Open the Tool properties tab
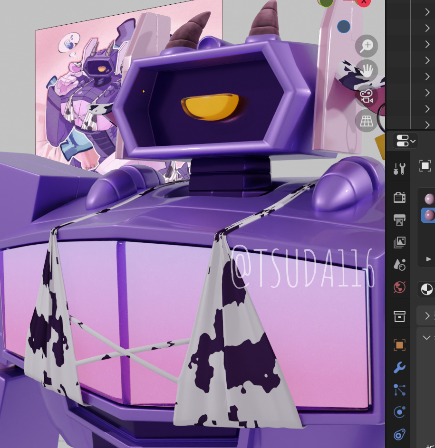The image size is (435, 448). click(399, 169)
